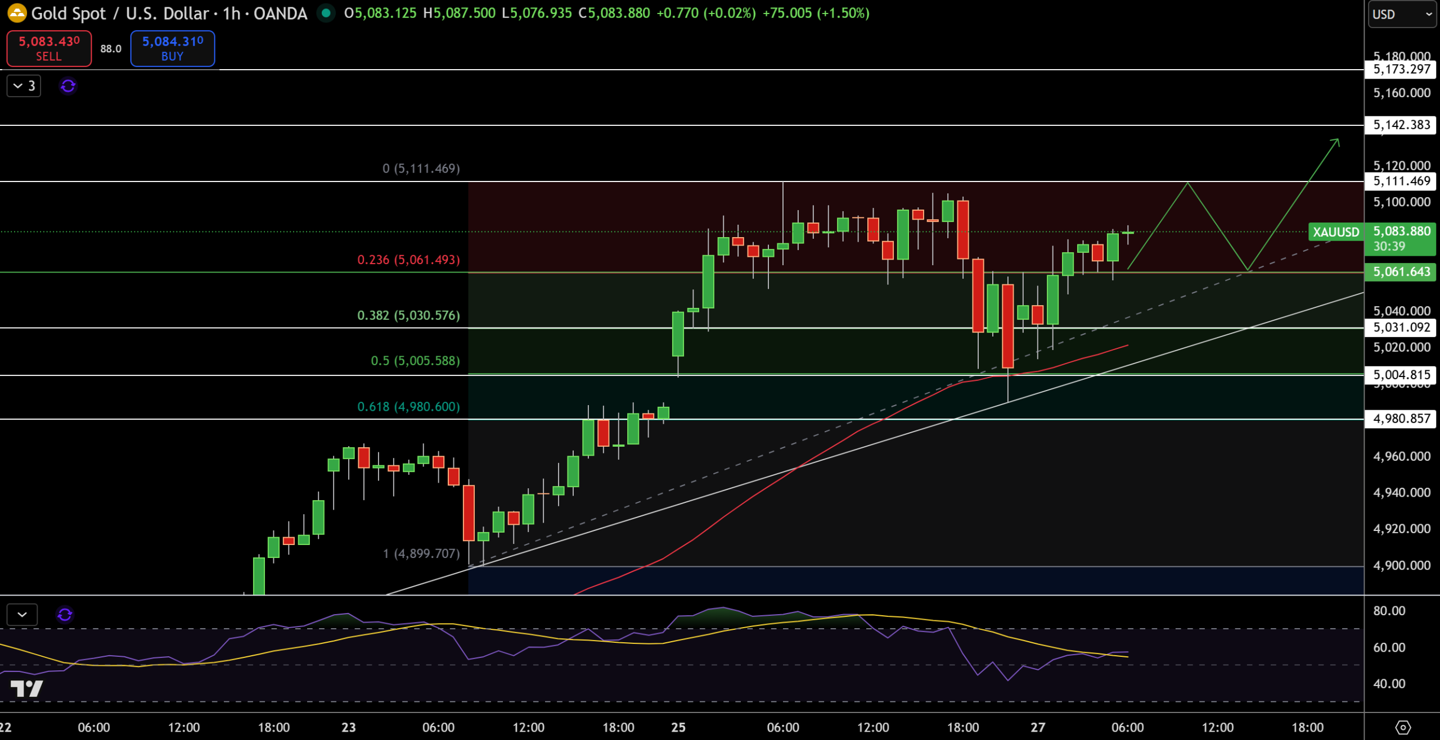Viewport: 1440px width, 740px height.
Task: Click the Gold Spot symbol icon
Action: (16, 13)
